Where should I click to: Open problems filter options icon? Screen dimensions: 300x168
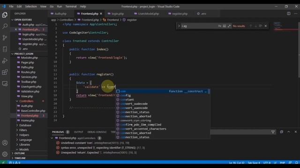click(x=273, y=132)
